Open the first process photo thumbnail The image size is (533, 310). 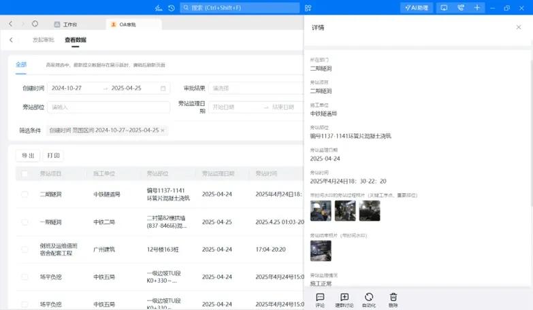(321, 211)
